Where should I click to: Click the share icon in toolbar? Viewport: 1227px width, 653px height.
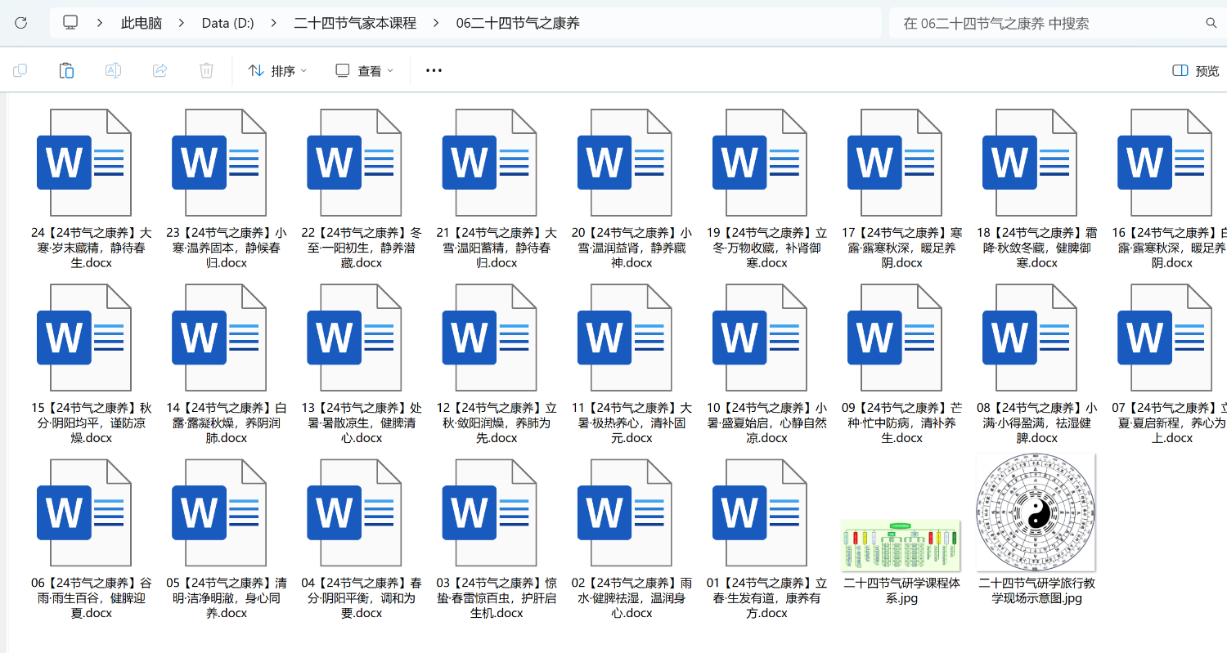point(160,71)
